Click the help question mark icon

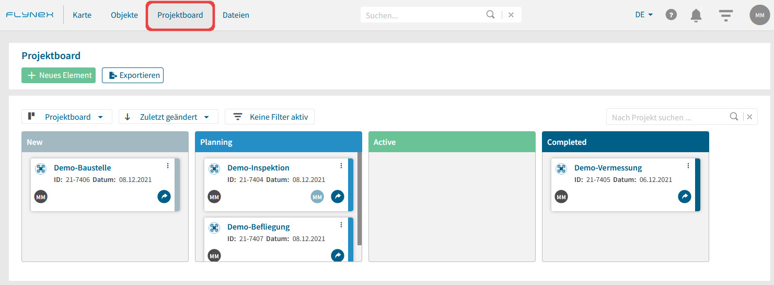point(671,15)
